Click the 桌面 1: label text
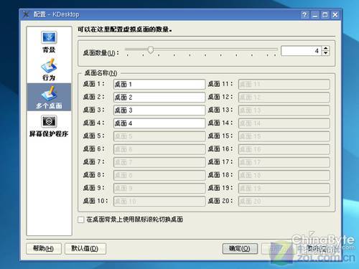Viewport: 359px width, 269px height. click(94, 84)
